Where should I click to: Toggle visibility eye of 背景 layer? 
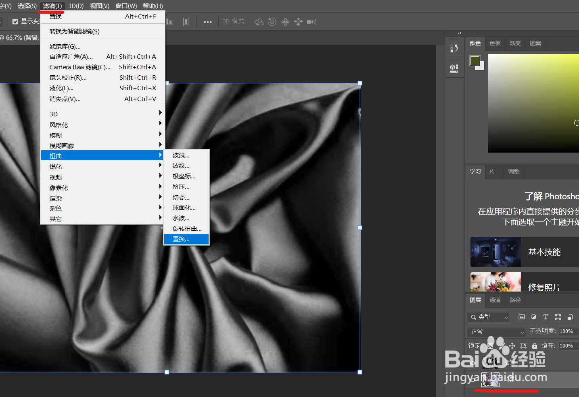pos(472,379)
